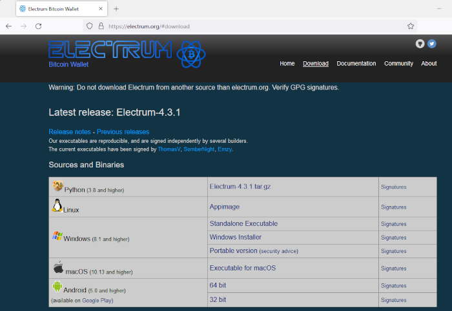Viewport: 452px width, 311px height.
Task: Download Electrum-4.3.1.tar.gz source
Action: pos(241,187)
